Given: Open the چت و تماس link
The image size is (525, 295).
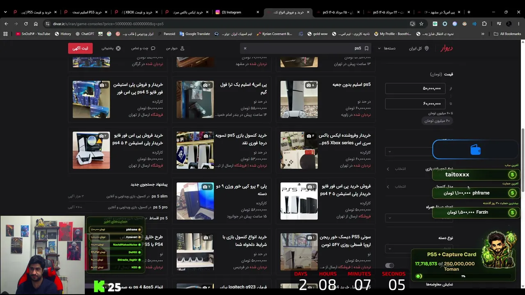Looking at the screenshot, I should tap(143, 48).
